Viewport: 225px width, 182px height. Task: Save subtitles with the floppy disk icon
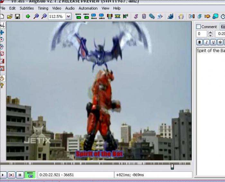17,16
